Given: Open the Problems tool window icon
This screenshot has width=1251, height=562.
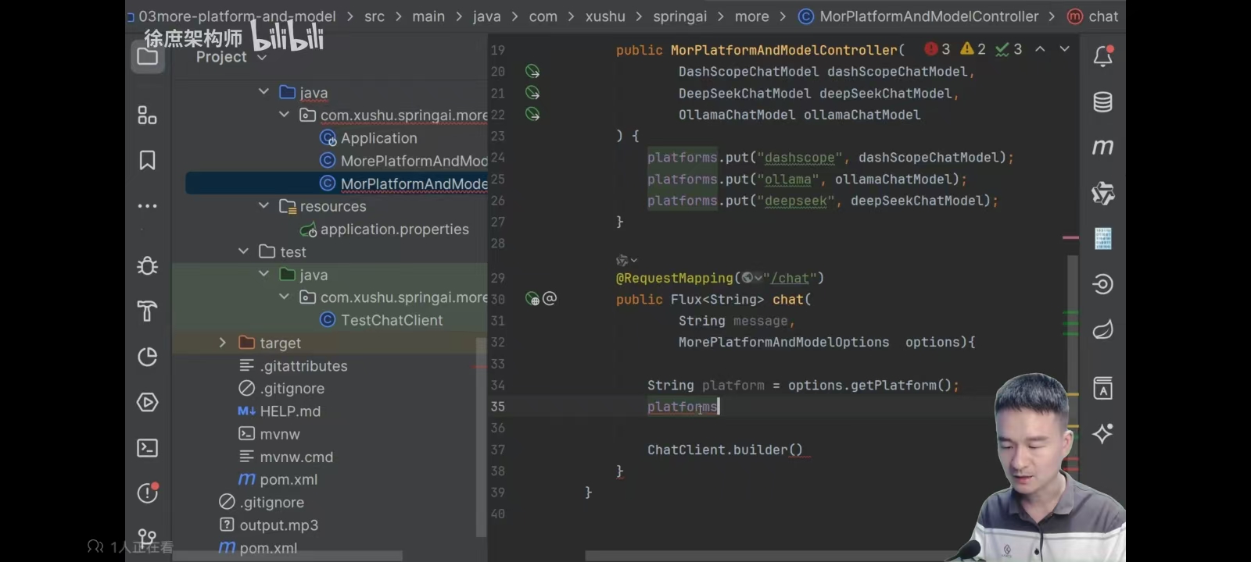Looking at the screenshot, I should click(x=147, y=493).
